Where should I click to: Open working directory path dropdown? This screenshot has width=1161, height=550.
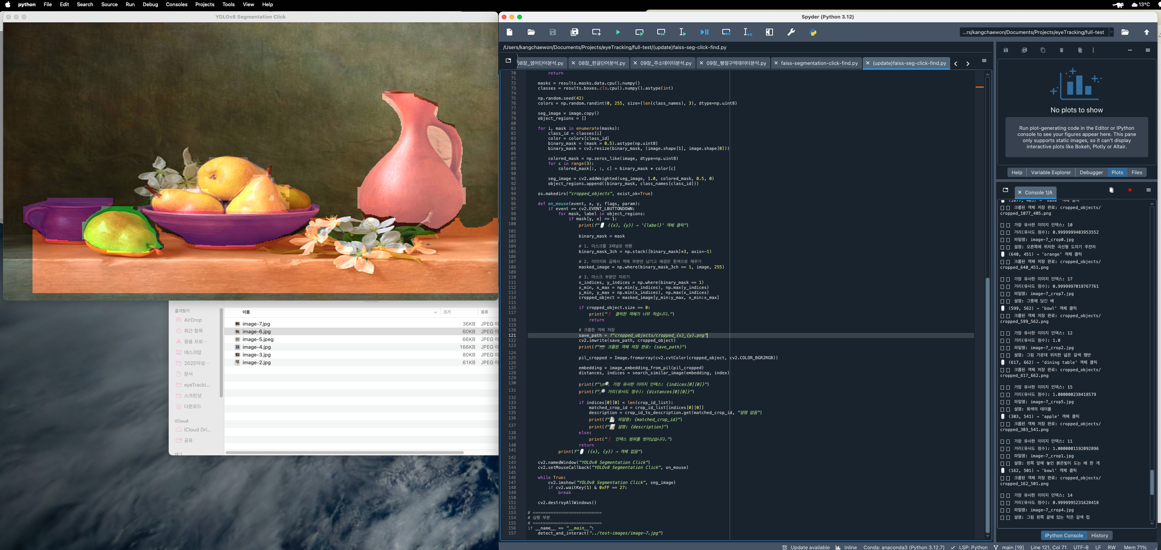[1111, 32]
